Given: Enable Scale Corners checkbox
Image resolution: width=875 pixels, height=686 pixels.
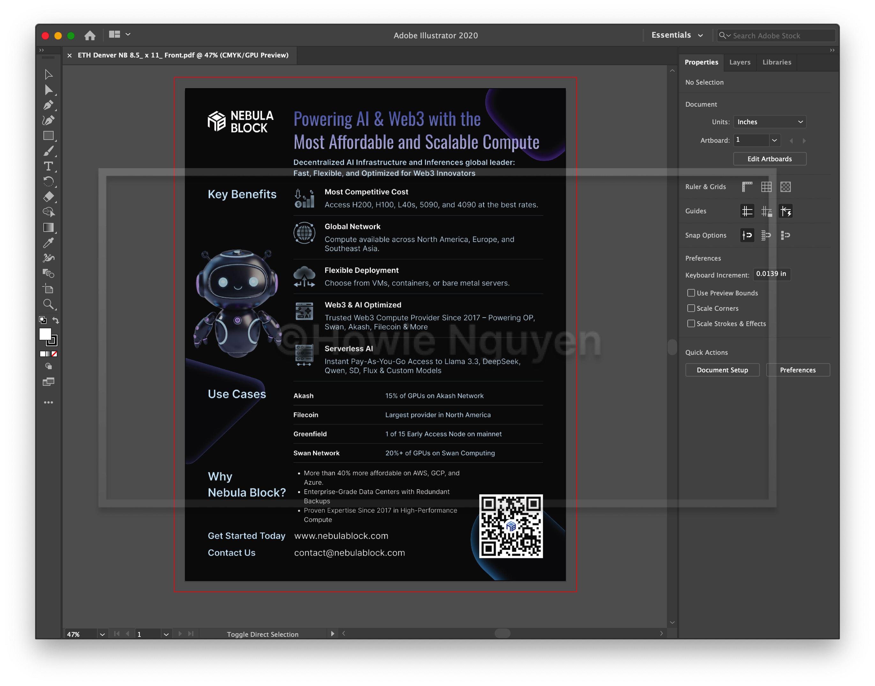Looking at the screenshot, I should coord(691,308).
